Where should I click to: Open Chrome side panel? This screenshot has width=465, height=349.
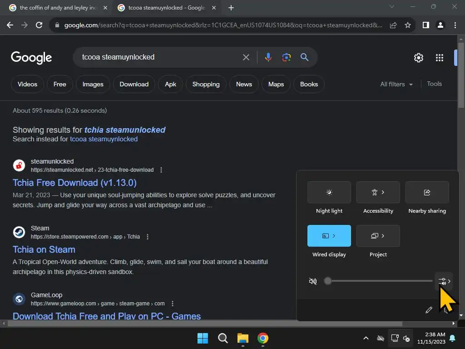pyautogui.click(x=426, y=25)
